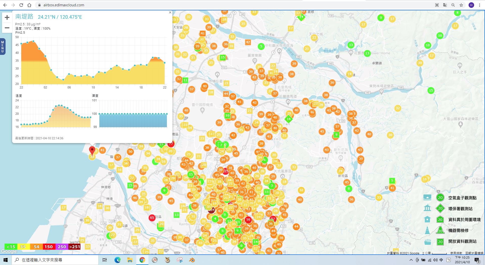Toggle the 環保署觀測站 building legend icon

427,208
